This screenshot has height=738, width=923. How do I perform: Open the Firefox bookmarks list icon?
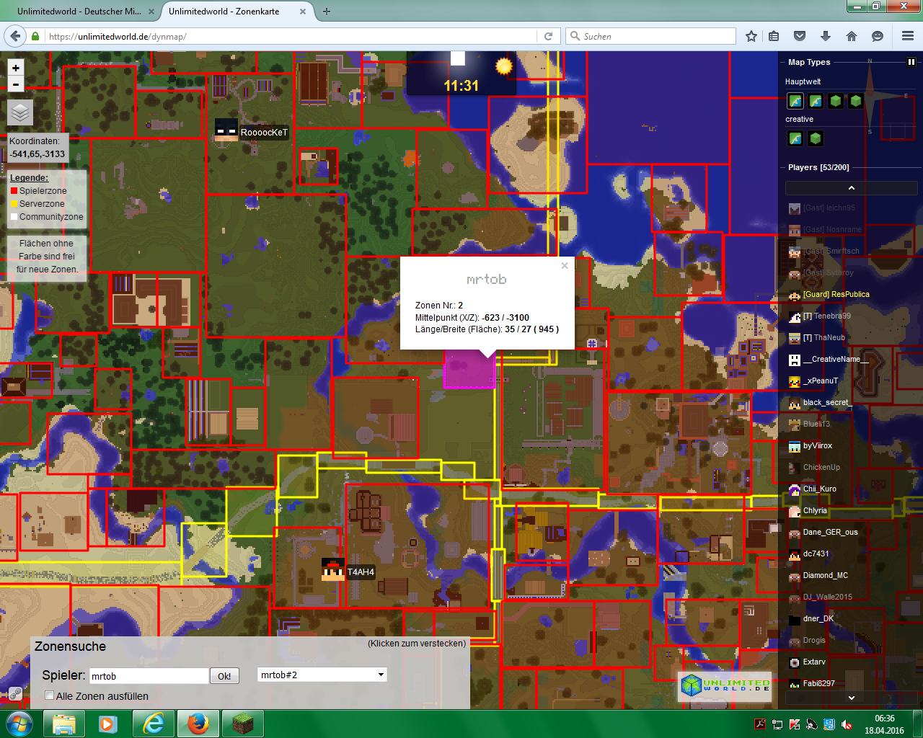(774, 36)
